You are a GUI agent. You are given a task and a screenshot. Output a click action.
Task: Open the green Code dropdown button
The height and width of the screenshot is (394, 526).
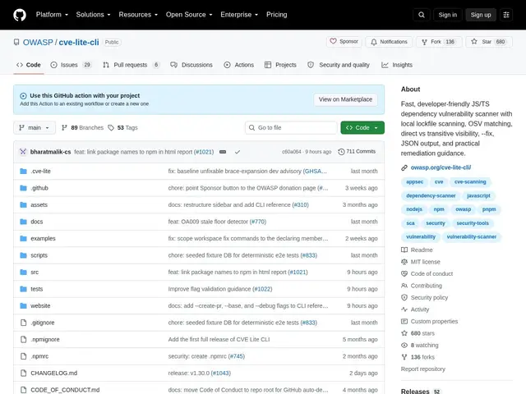coord(362,128)
